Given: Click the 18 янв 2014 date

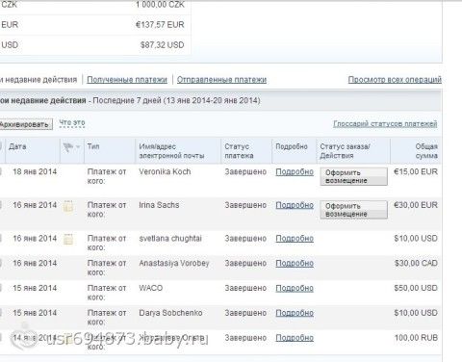Looking at the screenshot, I should coord(35,171).
